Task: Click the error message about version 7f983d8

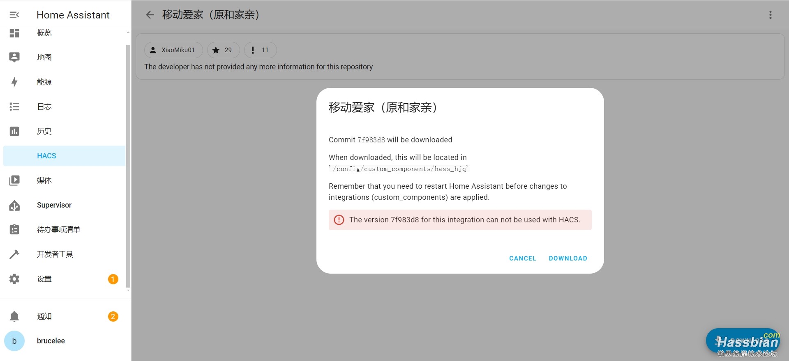Action: tap(465, 220)
